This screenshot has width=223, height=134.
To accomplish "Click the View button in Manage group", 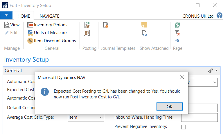I will coord(12,25).
